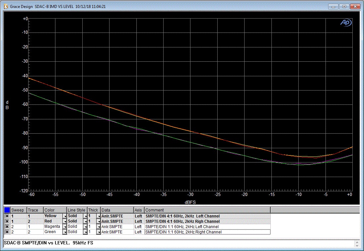
Task: Click the blue square in legend header
Action: (7, 210)
